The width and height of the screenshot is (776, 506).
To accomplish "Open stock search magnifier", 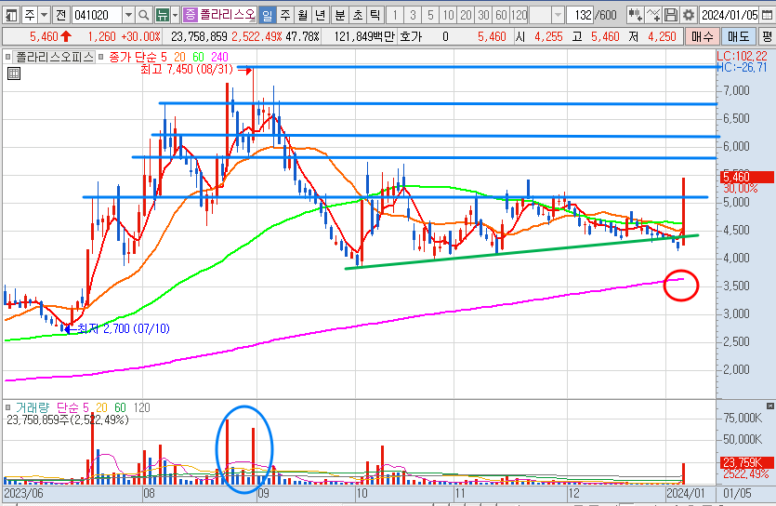I will tap(143, 15).
